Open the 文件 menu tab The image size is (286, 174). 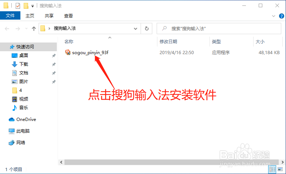pos(10,16)
